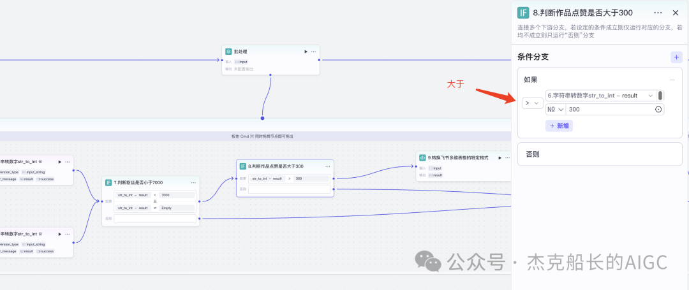This screenshot has height=290, width=689.
Task: Select the canvas node title 8.判断作品点赞是否大于300
Action: [276, 166]
